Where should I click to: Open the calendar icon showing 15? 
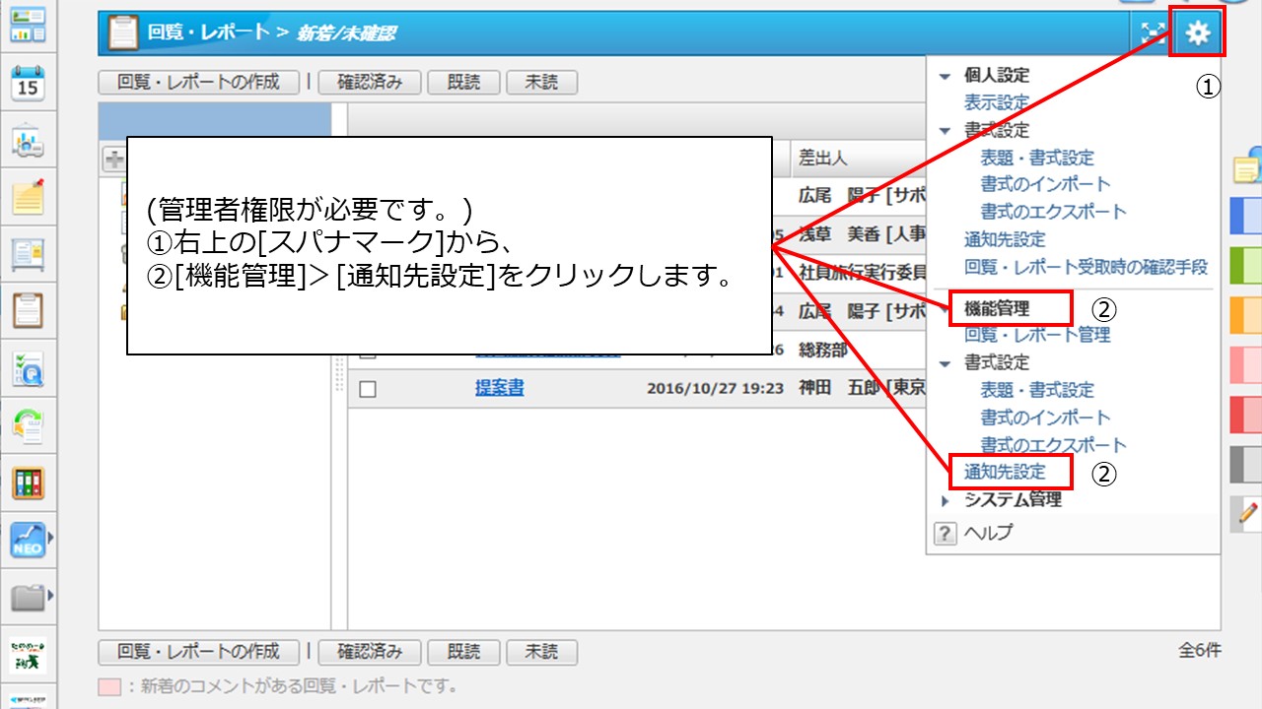(x=28, y=84)
